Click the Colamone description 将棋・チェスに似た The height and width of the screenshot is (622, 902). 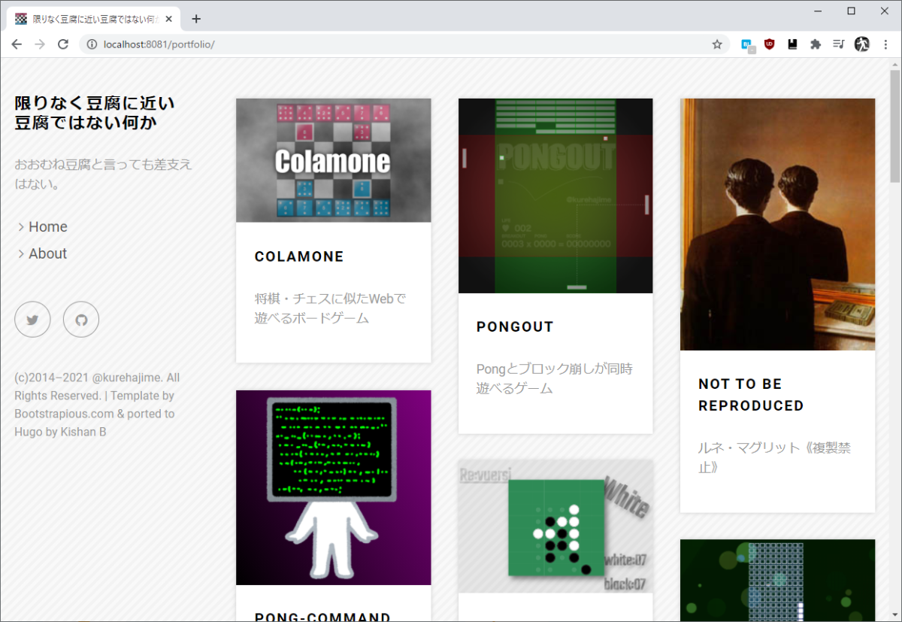pyautogui.click(x=330, y=308)
